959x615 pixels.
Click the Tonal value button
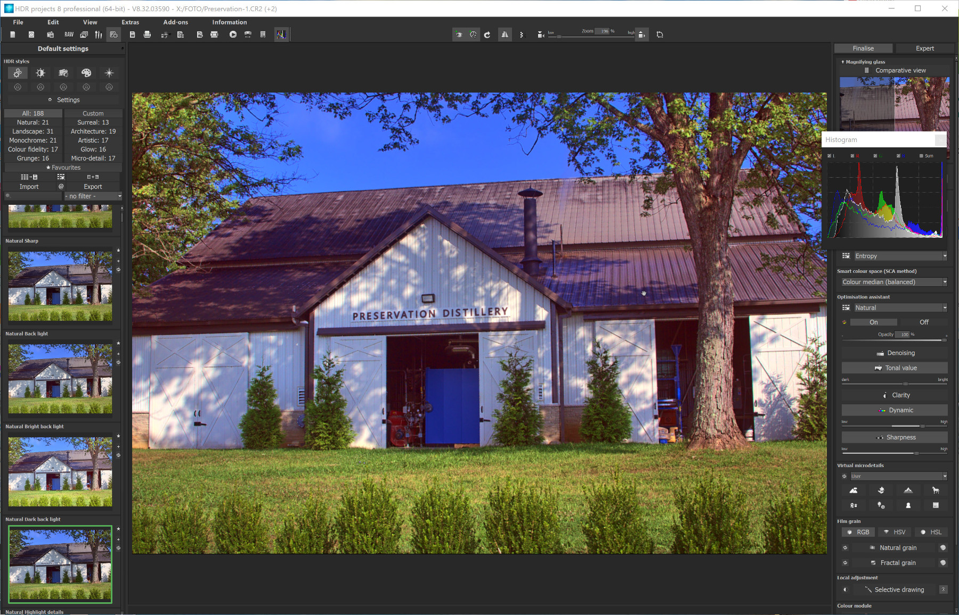coord(895,368)
